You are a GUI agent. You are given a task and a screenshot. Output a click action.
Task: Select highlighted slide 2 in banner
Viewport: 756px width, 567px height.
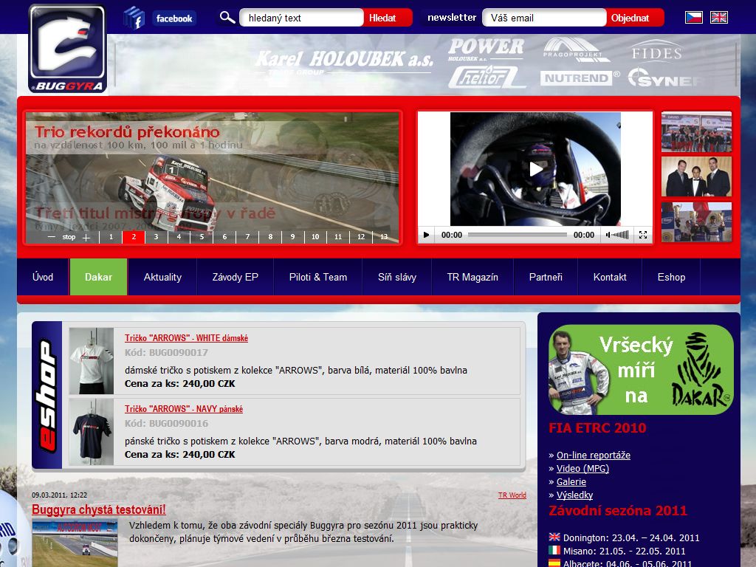pyautogui.click(x=134, y=237)
